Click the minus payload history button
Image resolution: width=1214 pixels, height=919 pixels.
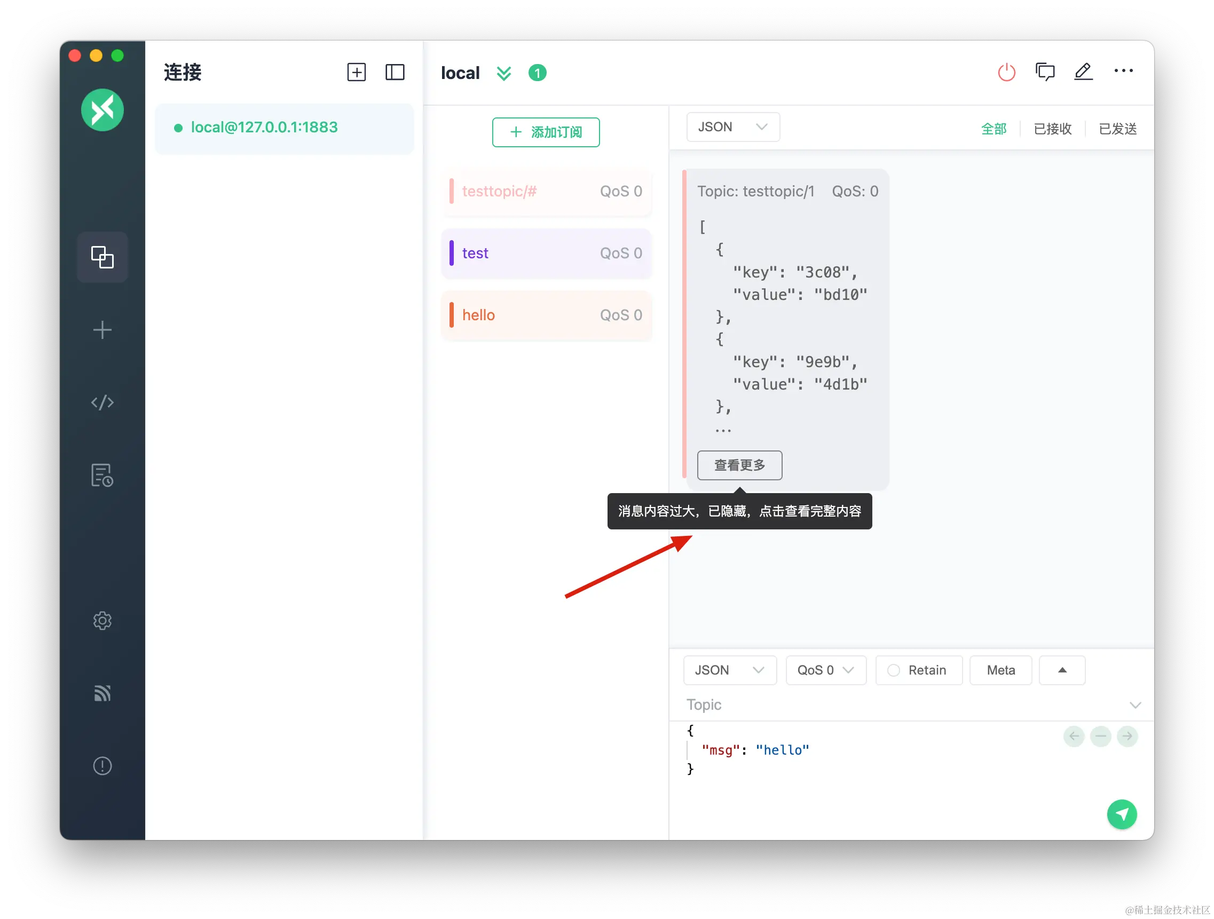click(x=1100, y=736)
